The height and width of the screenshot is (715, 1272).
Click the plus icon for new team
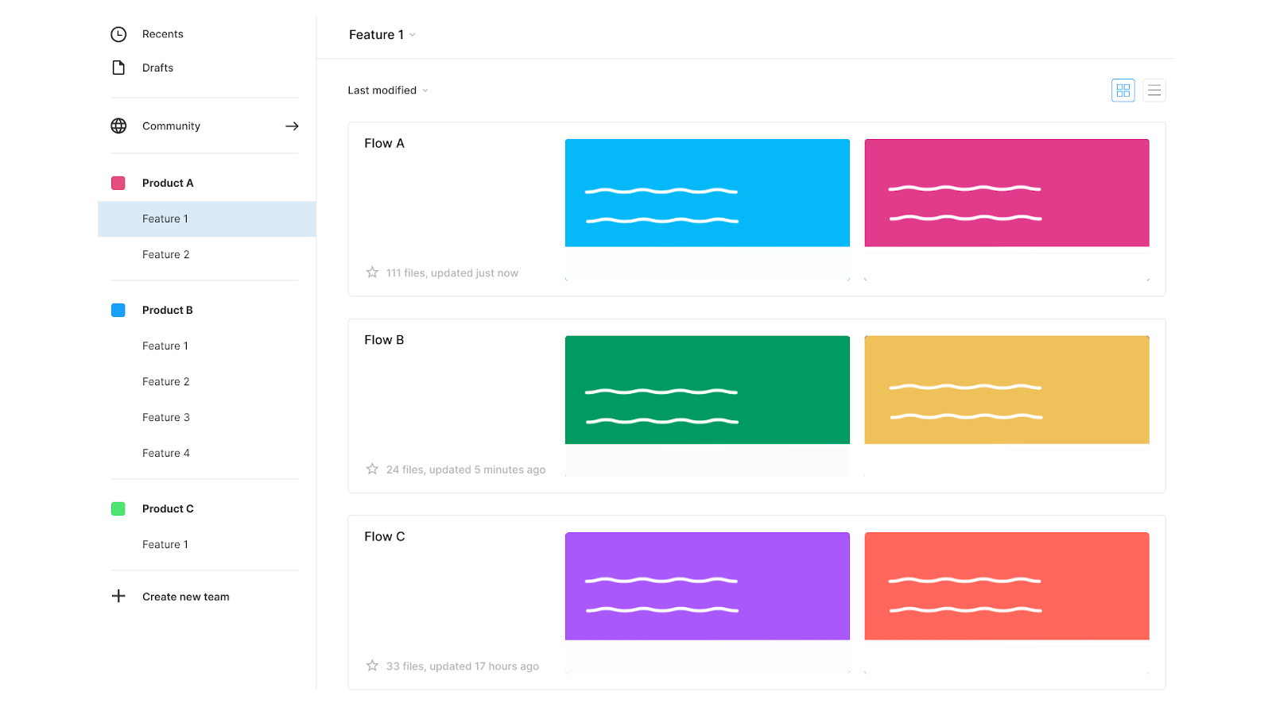(x=118, y=596)
